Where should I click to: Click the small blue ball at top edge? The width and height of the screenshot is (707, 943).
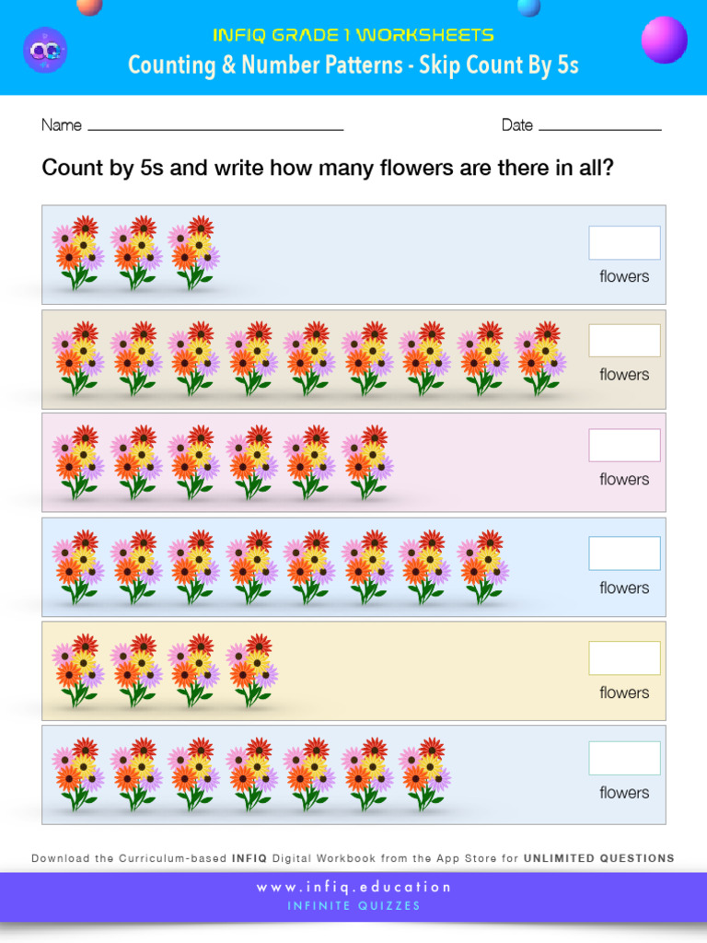click(529, 7)
